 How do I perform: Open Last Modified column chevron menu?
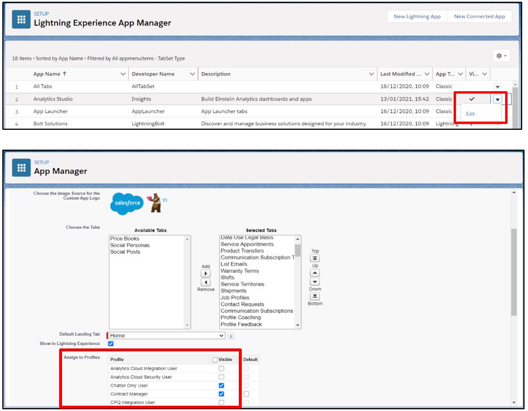point(427,74)
